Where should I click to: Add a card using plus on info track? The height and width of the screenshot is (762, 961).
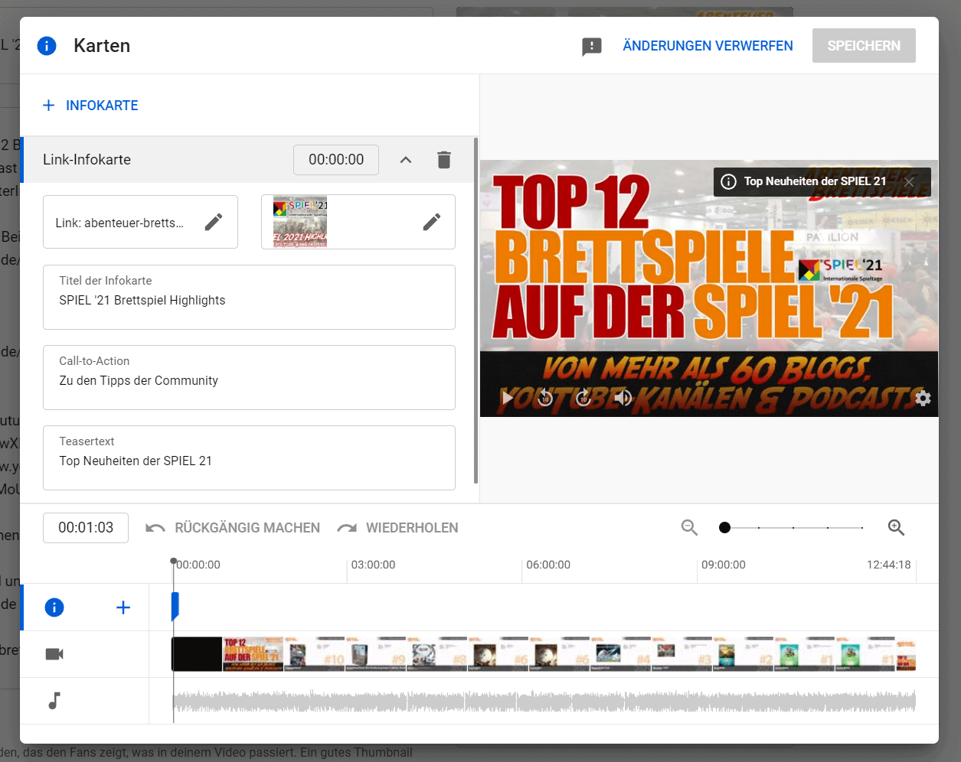[123, 607]
